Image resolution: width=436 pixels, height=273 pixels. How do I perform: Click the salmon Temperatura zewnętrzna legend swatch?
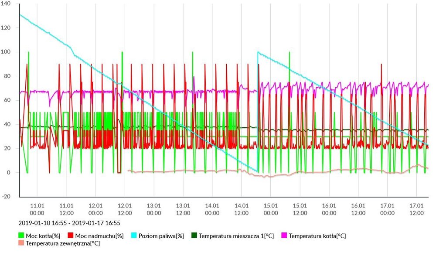21,243
